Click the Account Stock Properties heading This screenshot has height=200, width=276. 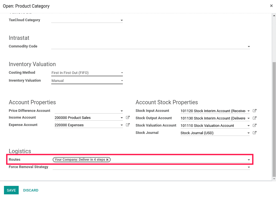[x=167, y=102]
